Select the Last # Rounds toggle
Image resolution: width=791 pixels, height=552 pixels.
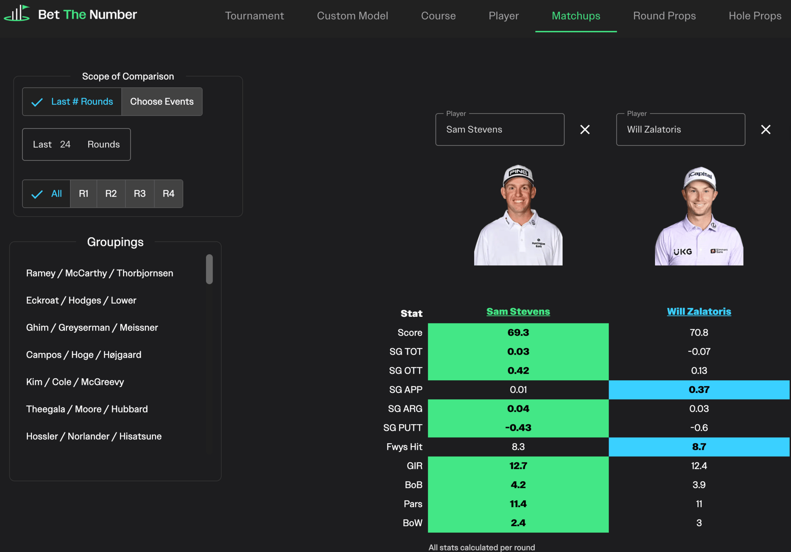click(x=72, y=101)
